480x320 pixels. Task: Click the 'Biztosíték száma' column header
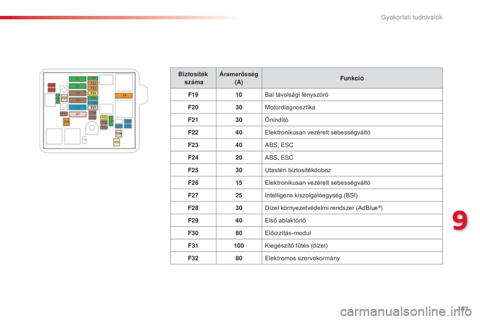193,78
